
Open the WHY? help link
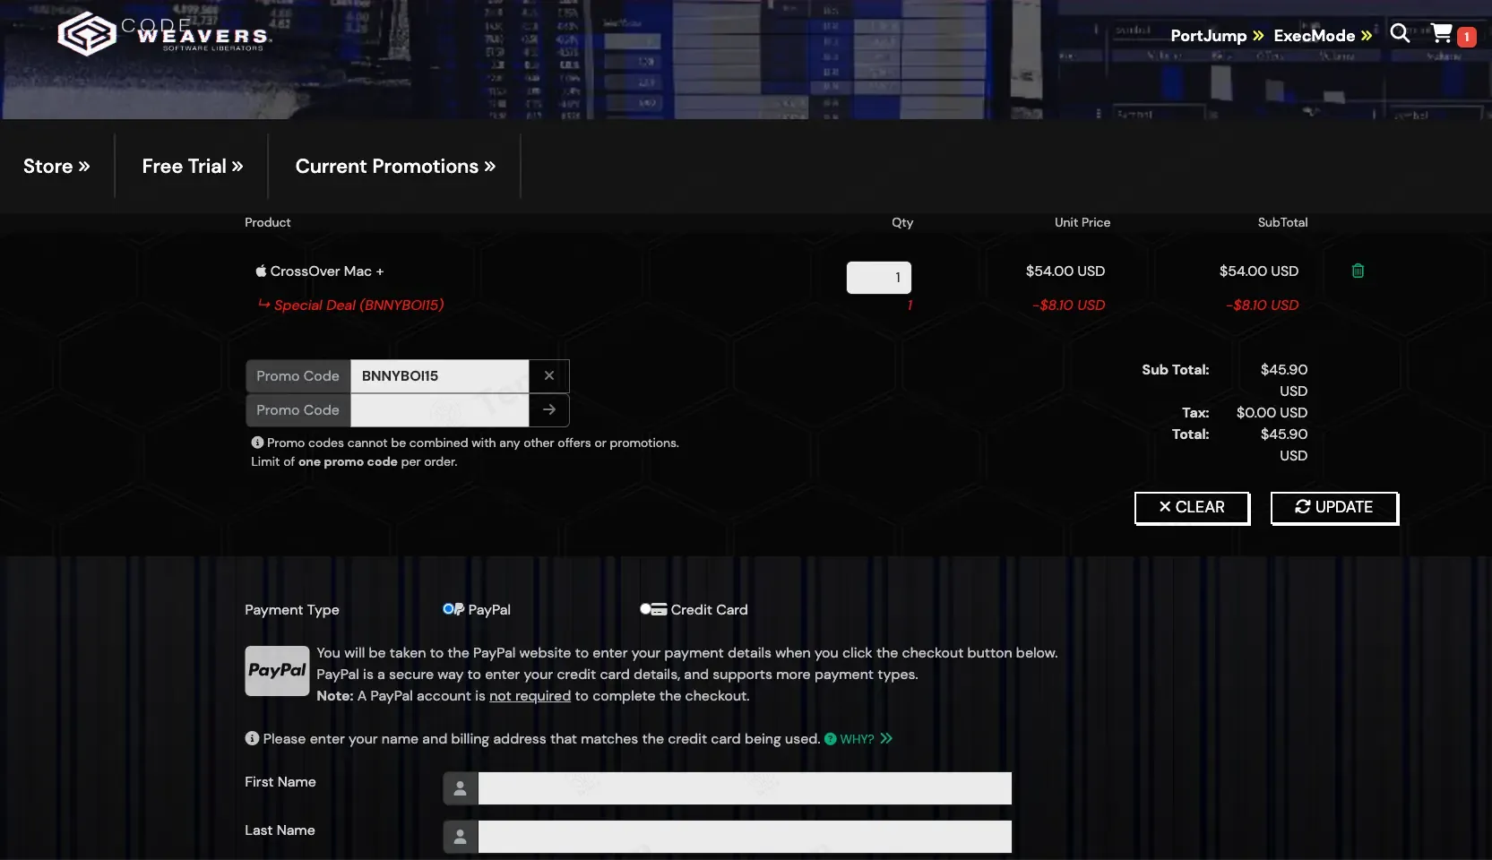pos(858,739)
